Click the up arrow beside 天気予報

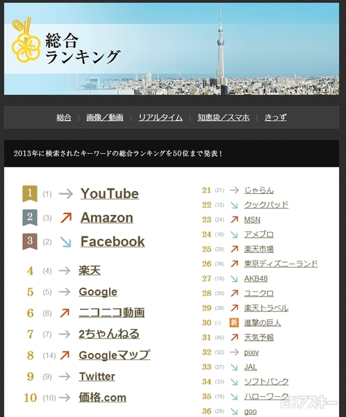(x=234, y=337)
